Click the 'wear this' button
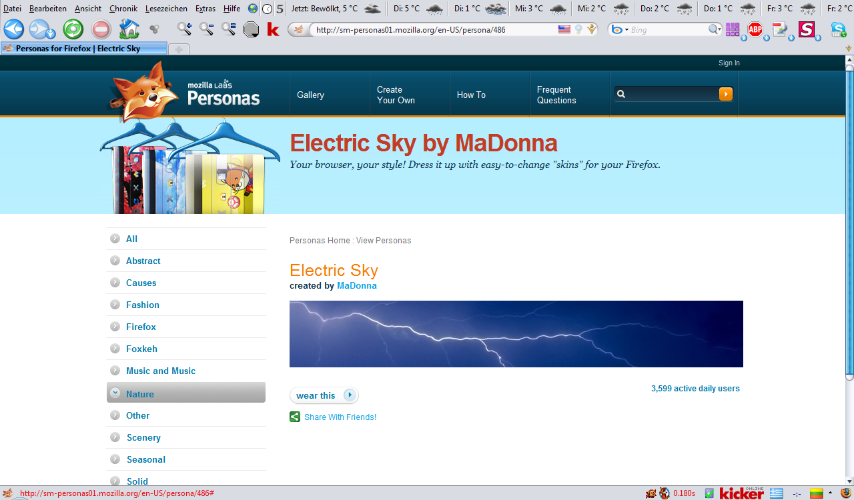 pos(324,395)
